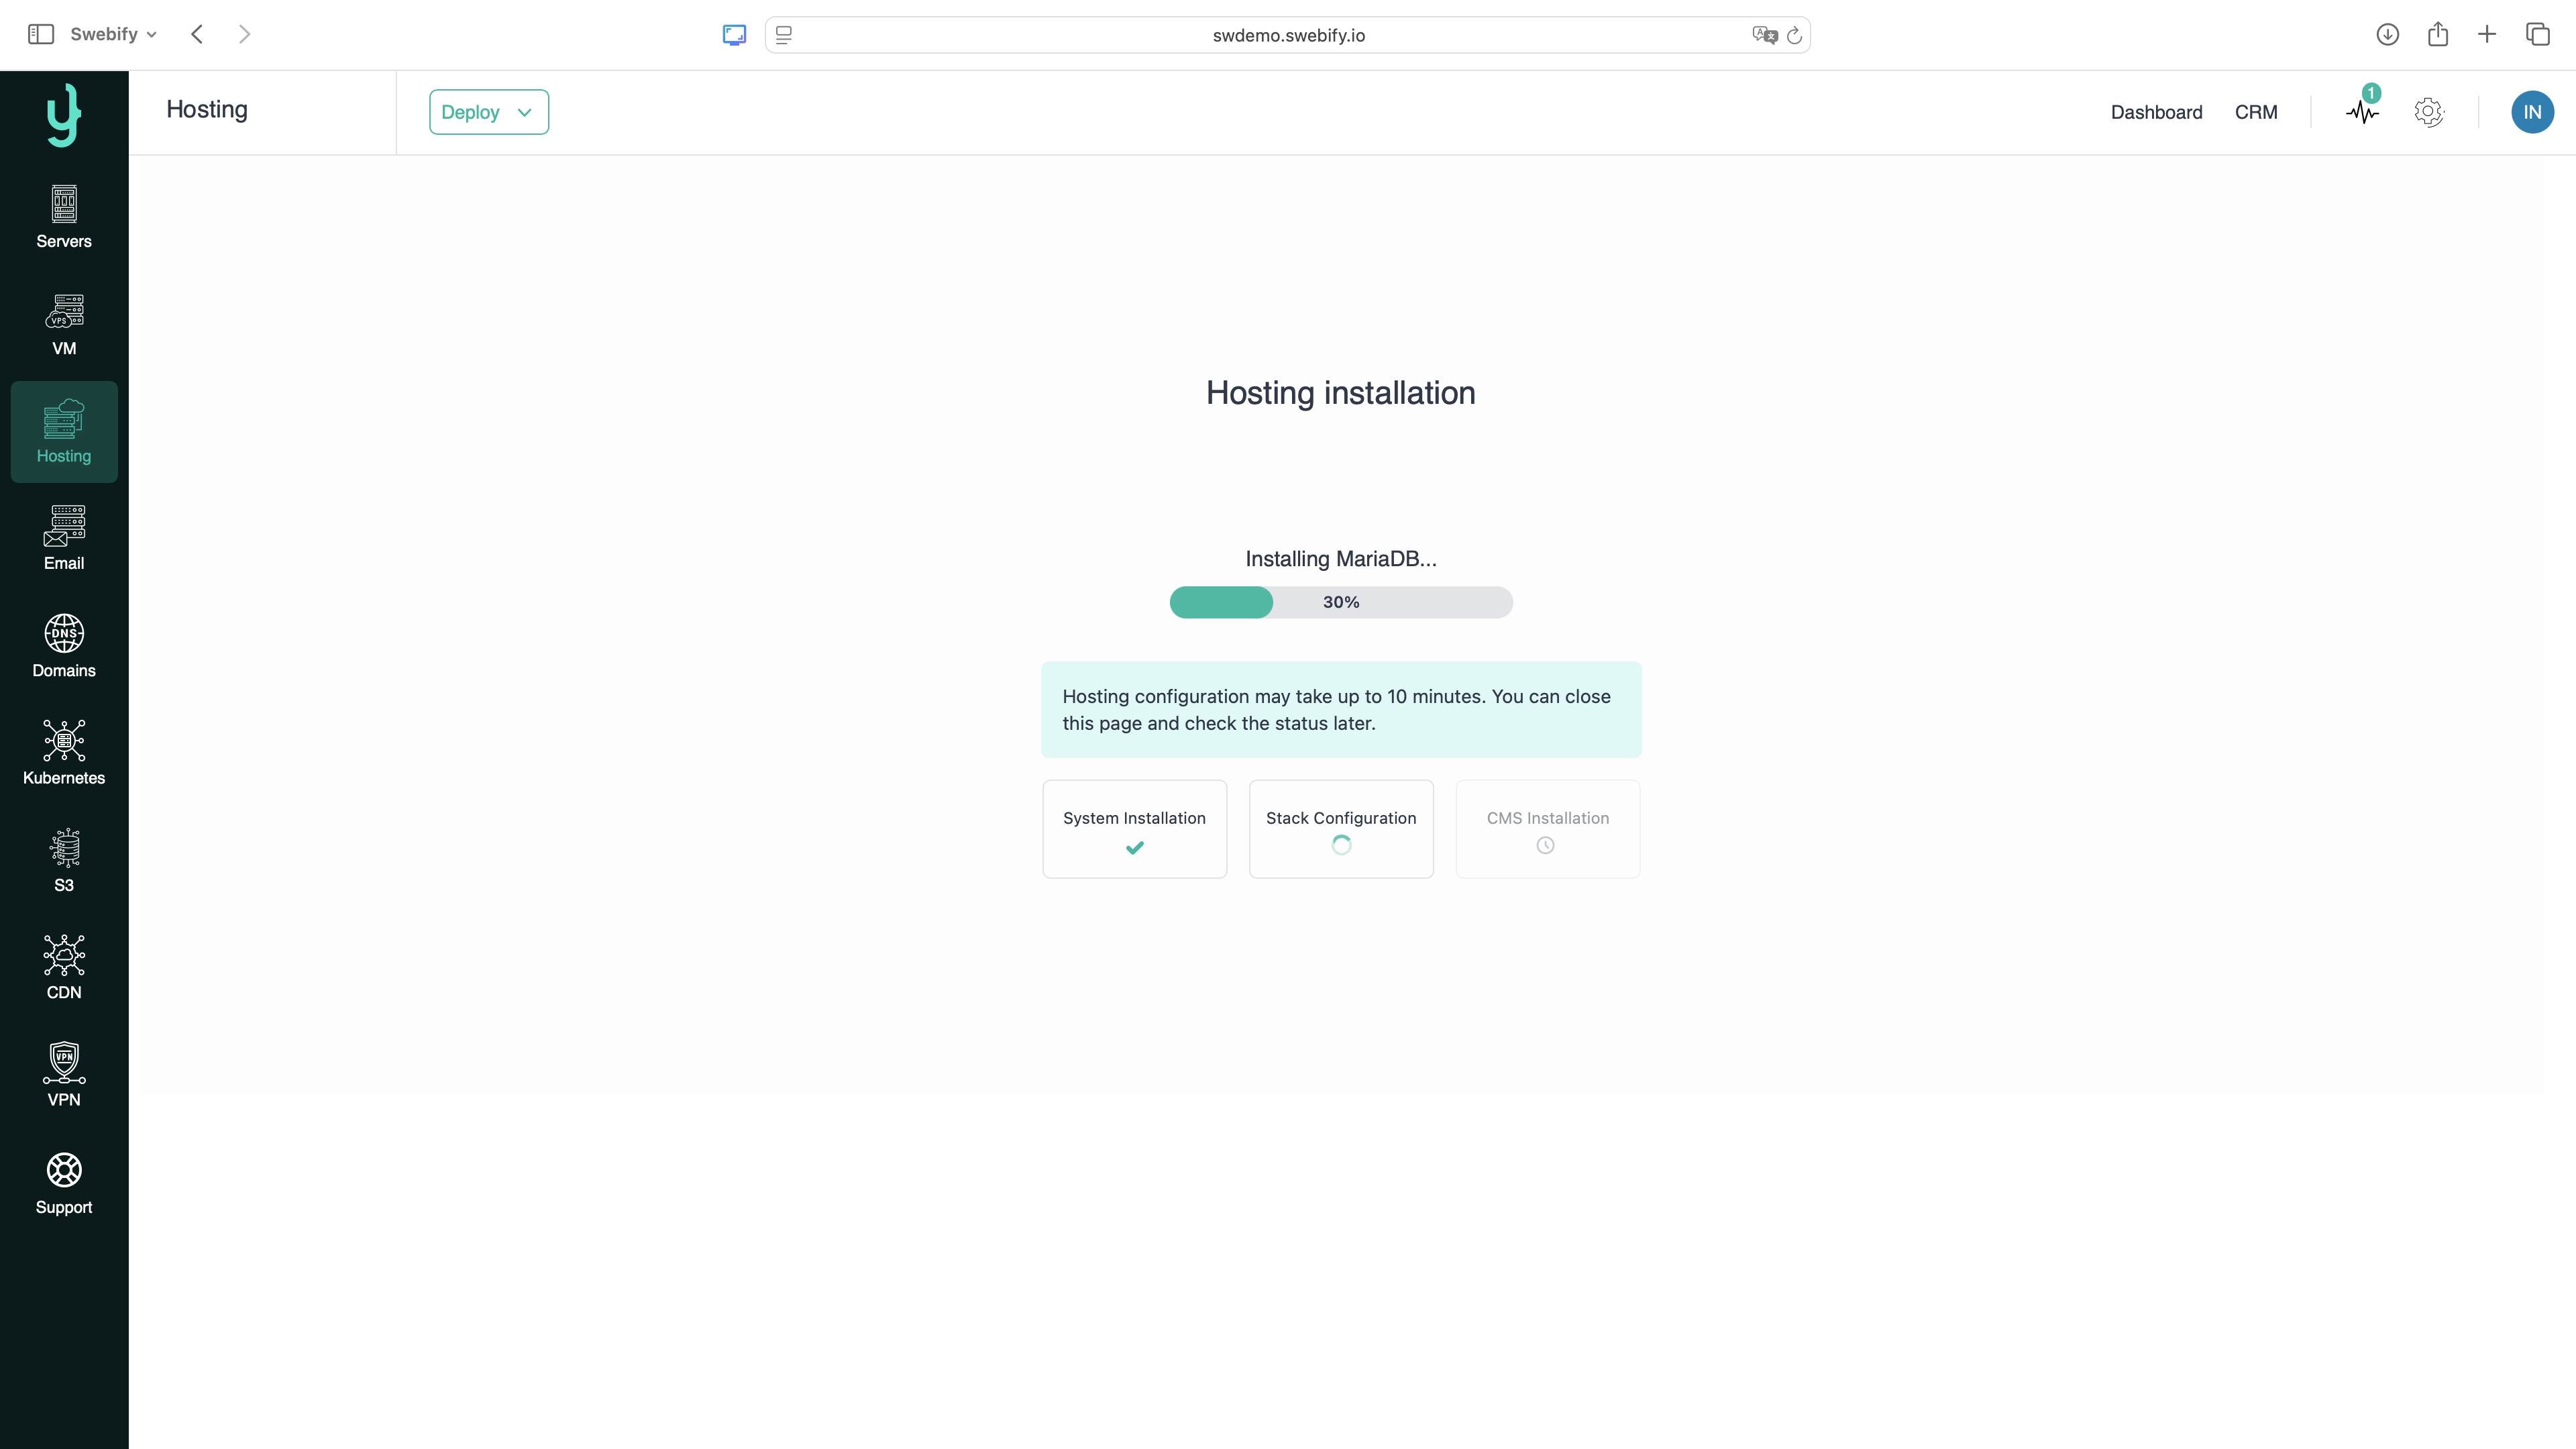Open the VM section in sidebar
This screenshot has height=1449, width=2576.
coord(64,324)
